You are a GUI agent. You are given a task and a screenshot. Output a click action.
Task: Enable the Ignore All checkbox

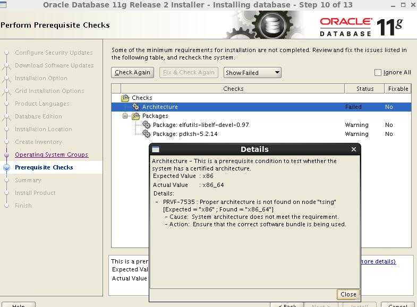pos(378,72)
